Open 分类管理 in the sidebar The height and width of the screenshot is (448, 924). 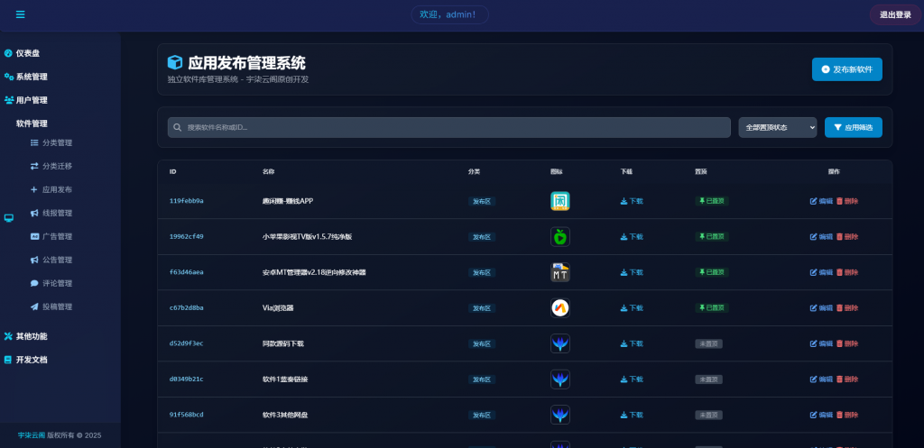point(58,142)
